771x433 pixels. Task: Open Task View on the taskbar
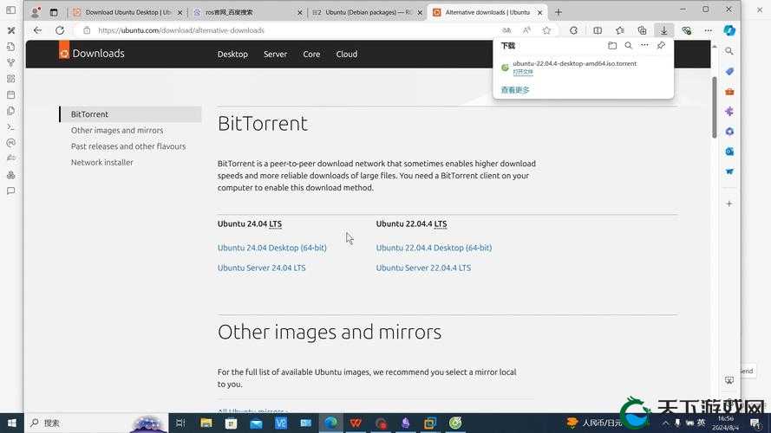180,423
